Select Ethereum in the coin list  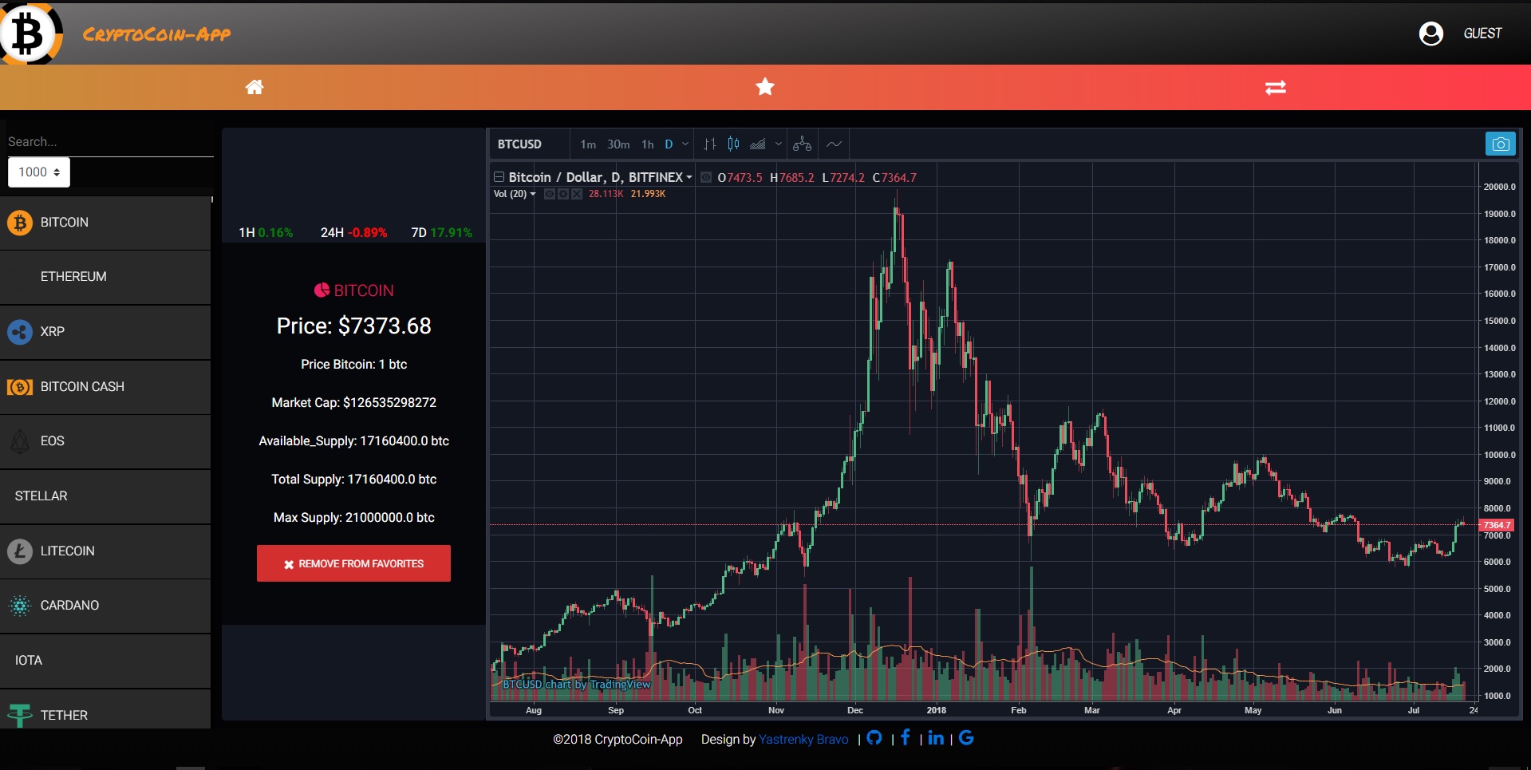coord(73,277)
